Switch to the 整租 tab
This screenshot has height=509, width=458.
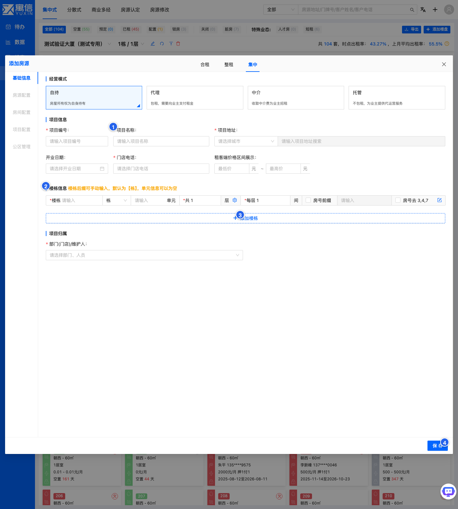(x=229, y=65)
